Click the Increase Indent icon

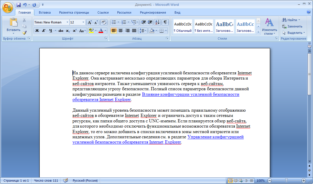tap(150, 22)
